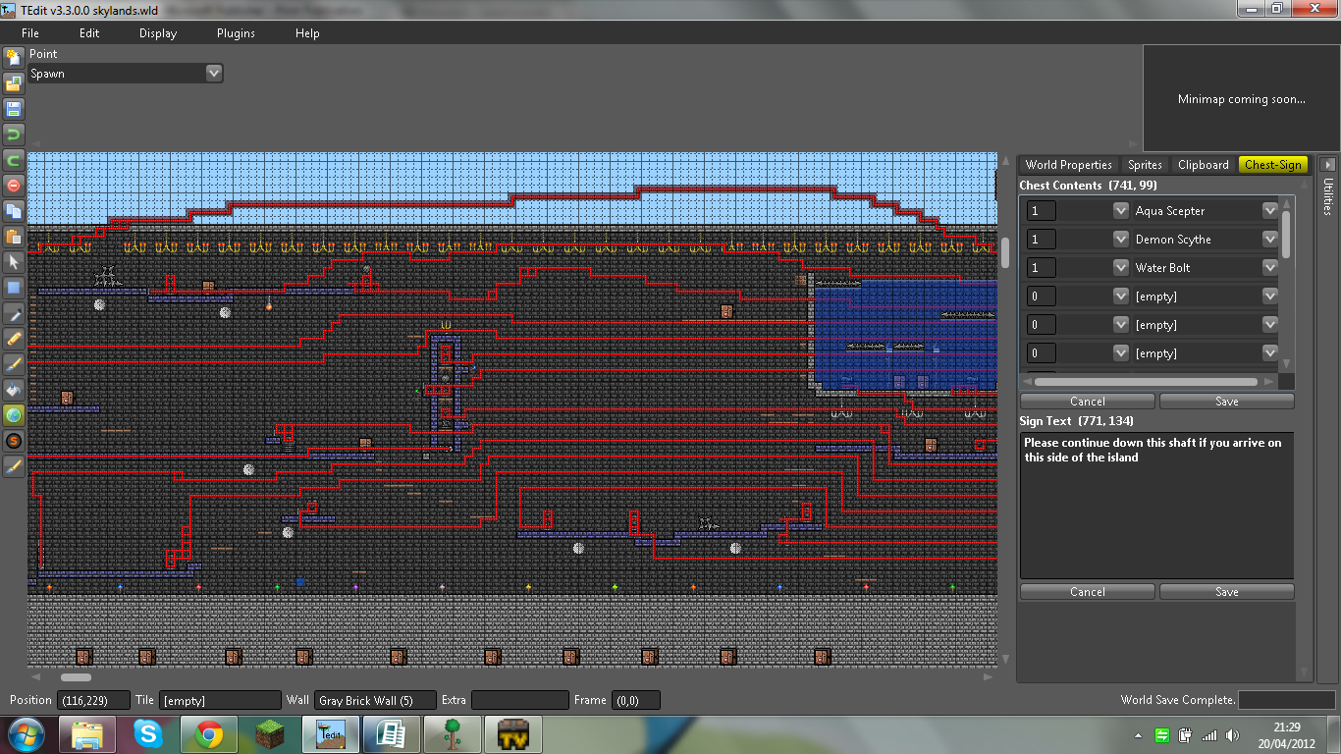This screenshot has height=754, width=1341.
Task: Click the Open World folder icon
Action: coord(14,82)
